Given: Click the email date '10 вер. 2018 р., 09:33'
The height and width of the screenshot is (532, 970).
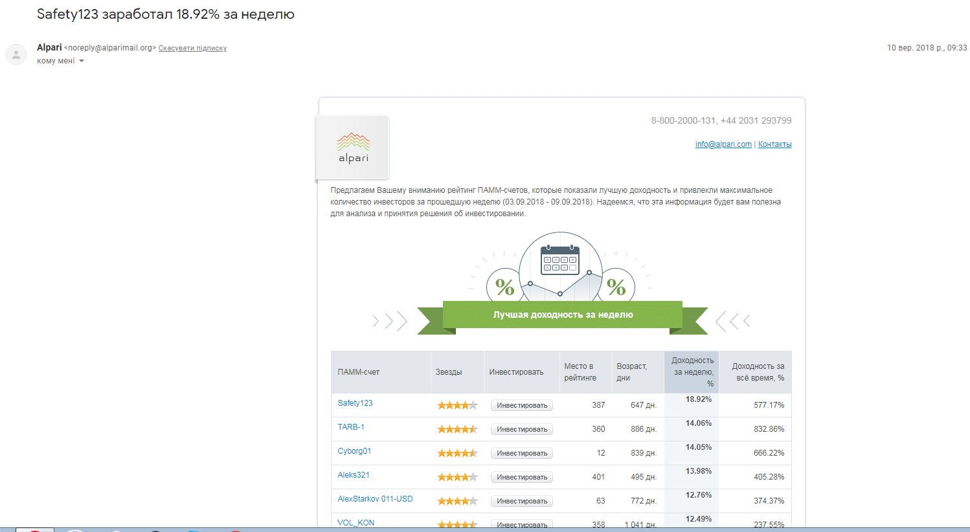Looking at the screenshot, I should [x=927, y=48].
